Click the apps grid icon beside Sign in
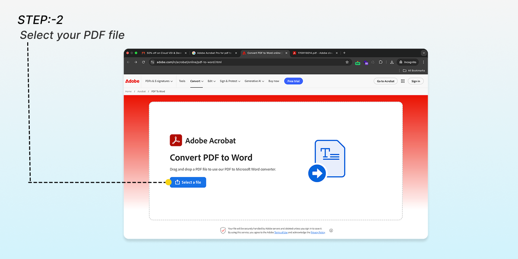Viewport: 518px width, 259px height. pyautogui.click(x=402, y=81)
